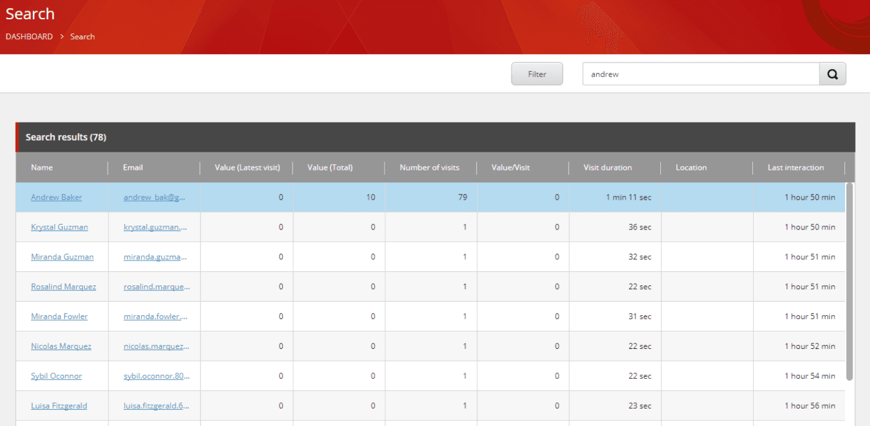Sort by Number of visits column
This screenshot has width=870, height=426.
tap(429, 167)
